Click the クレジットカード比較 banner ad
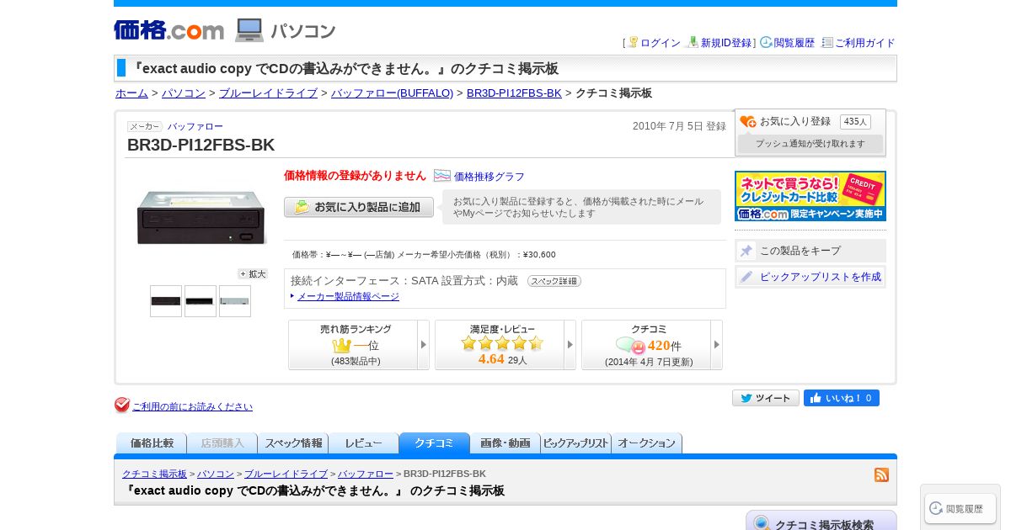The width and height of the screenshot is (1011, 530). click(810, 196)
